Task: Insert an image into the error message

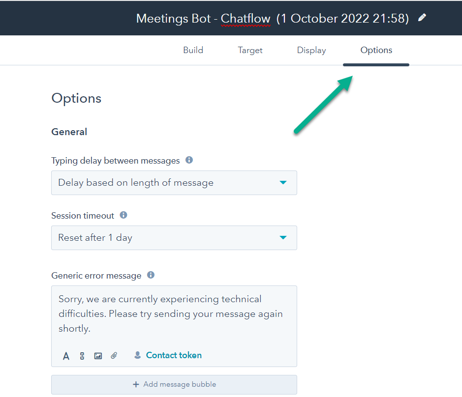Action: [x=98, y=355]
